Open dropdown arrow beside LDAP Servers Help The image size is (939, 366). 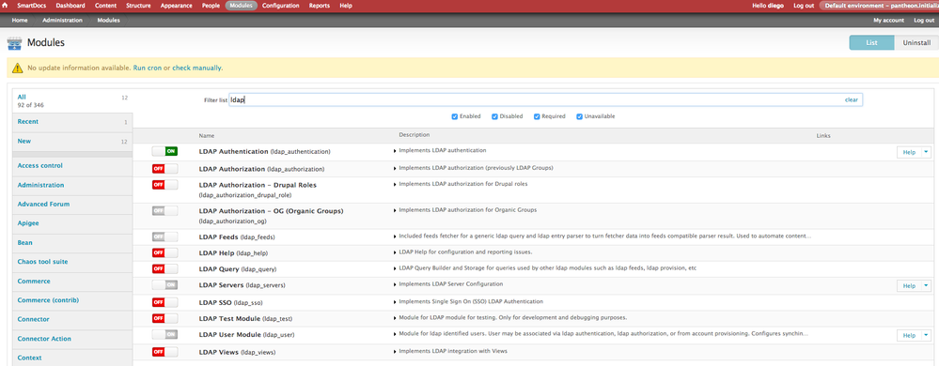[927, 286]
